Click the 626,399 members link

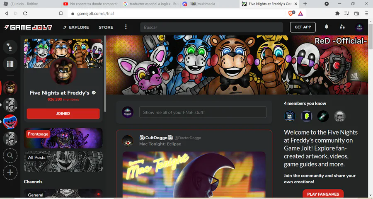(x=63, y=99)
